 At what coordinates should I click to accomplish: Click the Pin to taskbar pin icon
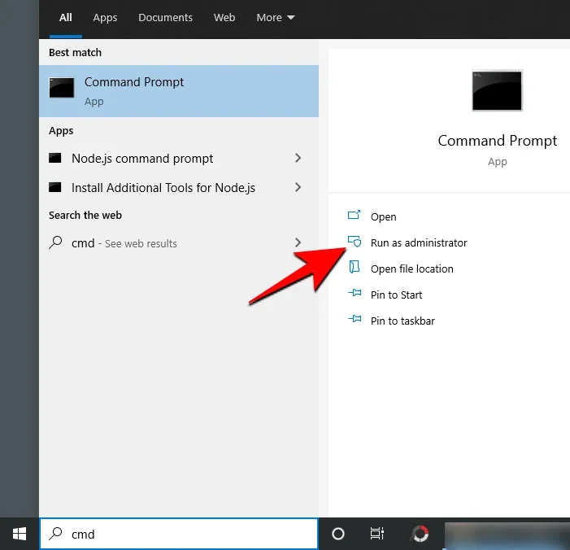pyautogui.click(x=354, y=321)
